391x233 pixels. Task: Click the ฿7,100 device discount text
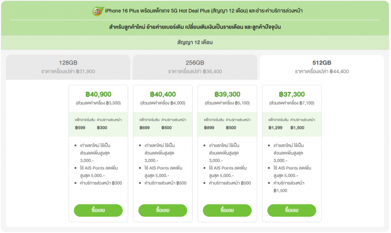click(x=292, y=103)
